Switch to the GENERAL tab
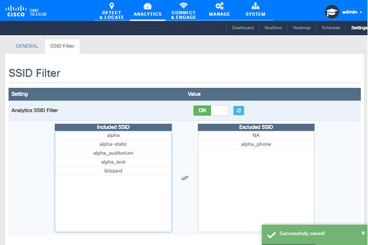This screenshot has height=245, width=368. click(x=26, y=46)
